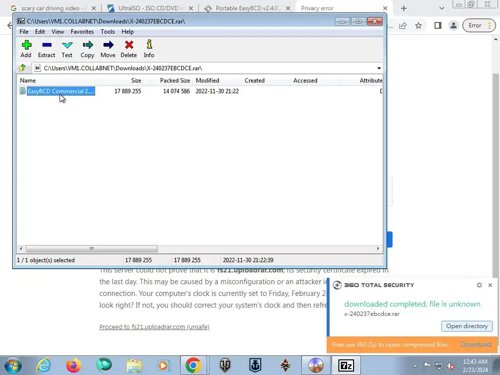Click the Download link for 360 Zip

(x=476, y=344)
